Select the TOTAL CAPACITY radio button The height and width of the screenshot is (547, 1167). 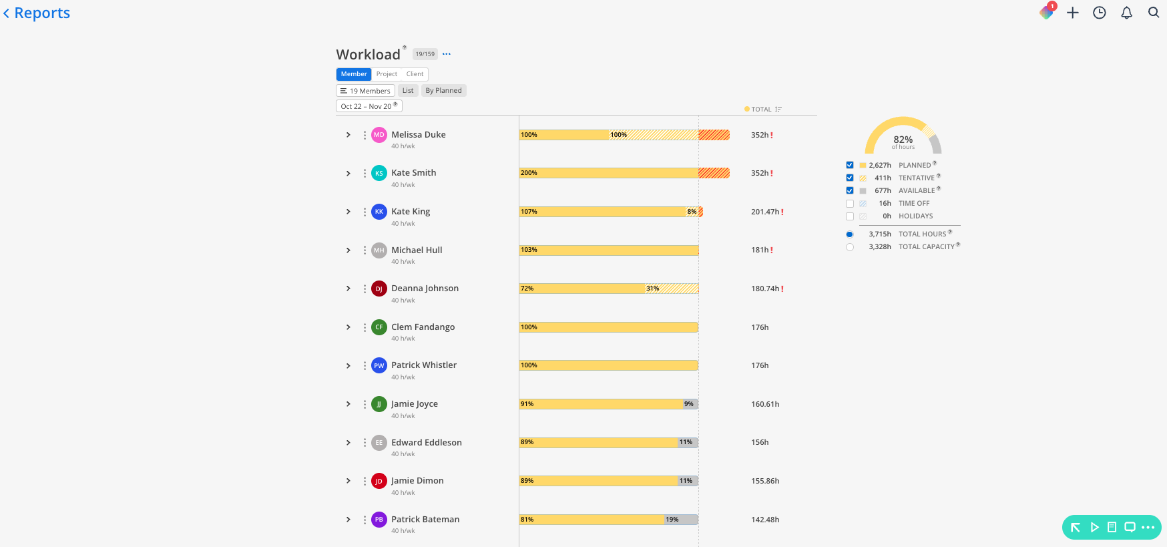coord(850,247)
